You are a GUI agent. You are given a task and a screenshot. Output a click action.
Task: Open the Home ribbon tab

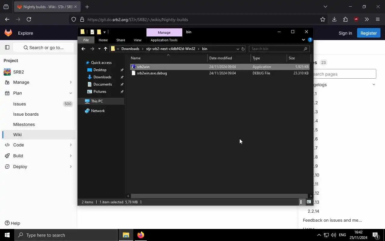point(103,40)
